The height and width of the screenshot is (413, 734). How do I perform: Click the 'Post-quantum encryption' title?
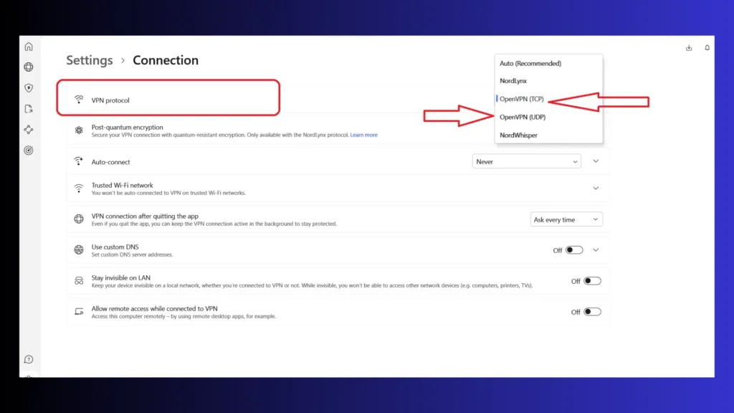point(128,127)
